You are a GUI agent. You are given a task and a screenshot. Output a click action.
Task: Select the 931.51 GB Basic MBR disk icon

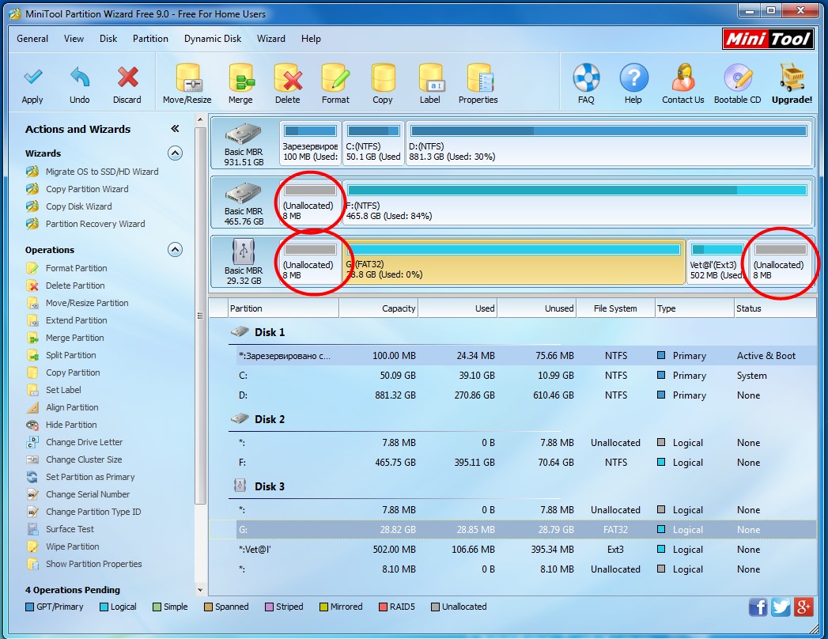tap(244, 134)
